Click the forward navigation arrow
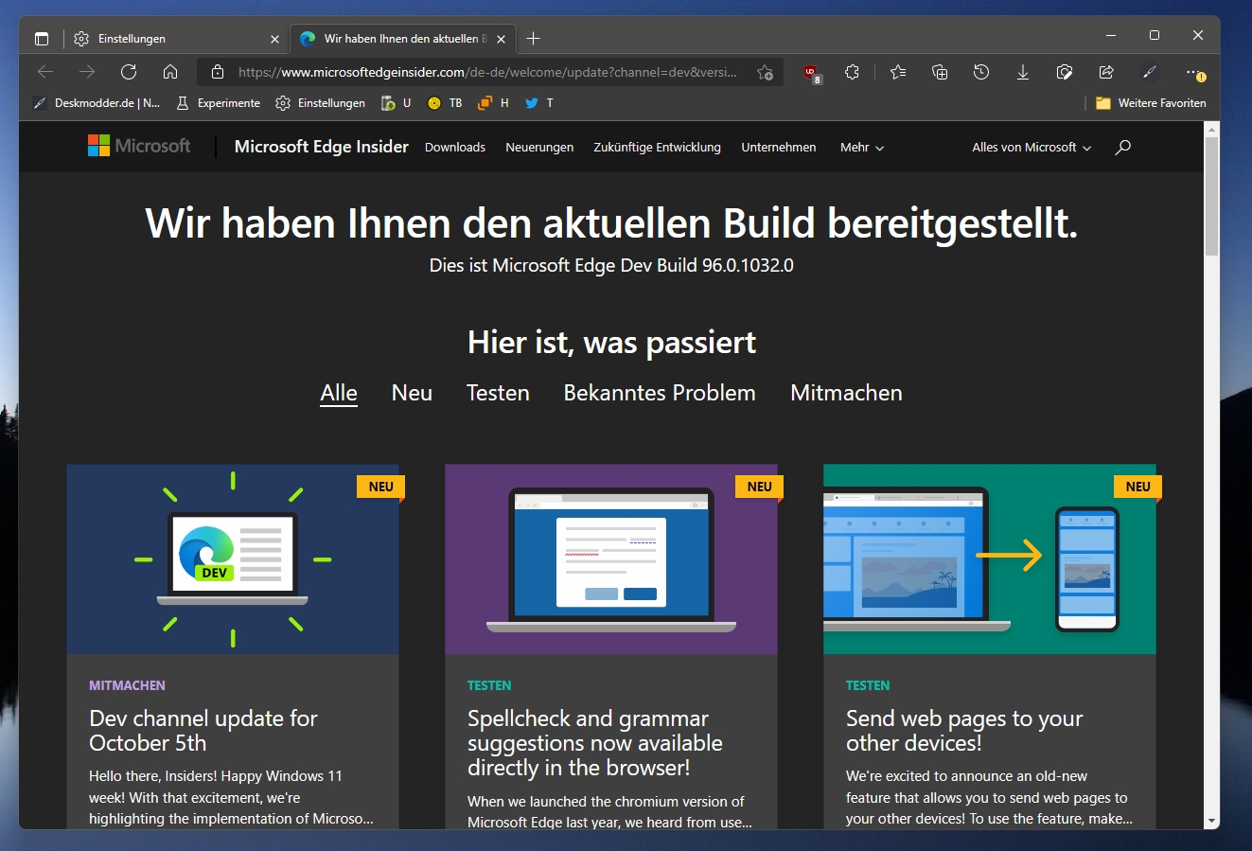Screen dimensions: 1252x851 click(87, 72)
